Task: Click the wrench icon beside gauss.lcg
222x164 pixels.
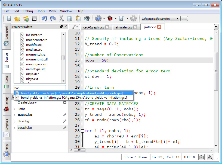Action: click(x=65, y=115)
